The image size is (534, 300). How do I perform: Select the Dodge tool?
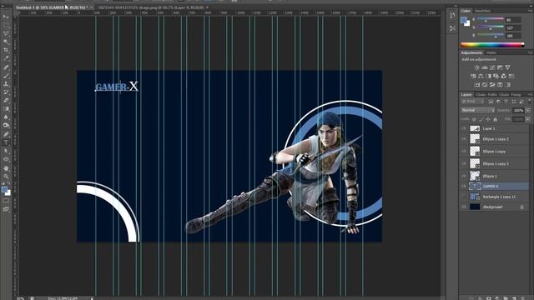coord(6,126)
